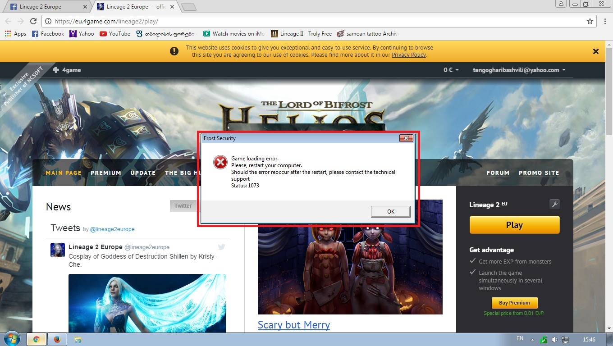The height and width of the screenshot is (346, 613).
Task: Show hidden system tray icons
Action: pos(532,340)
